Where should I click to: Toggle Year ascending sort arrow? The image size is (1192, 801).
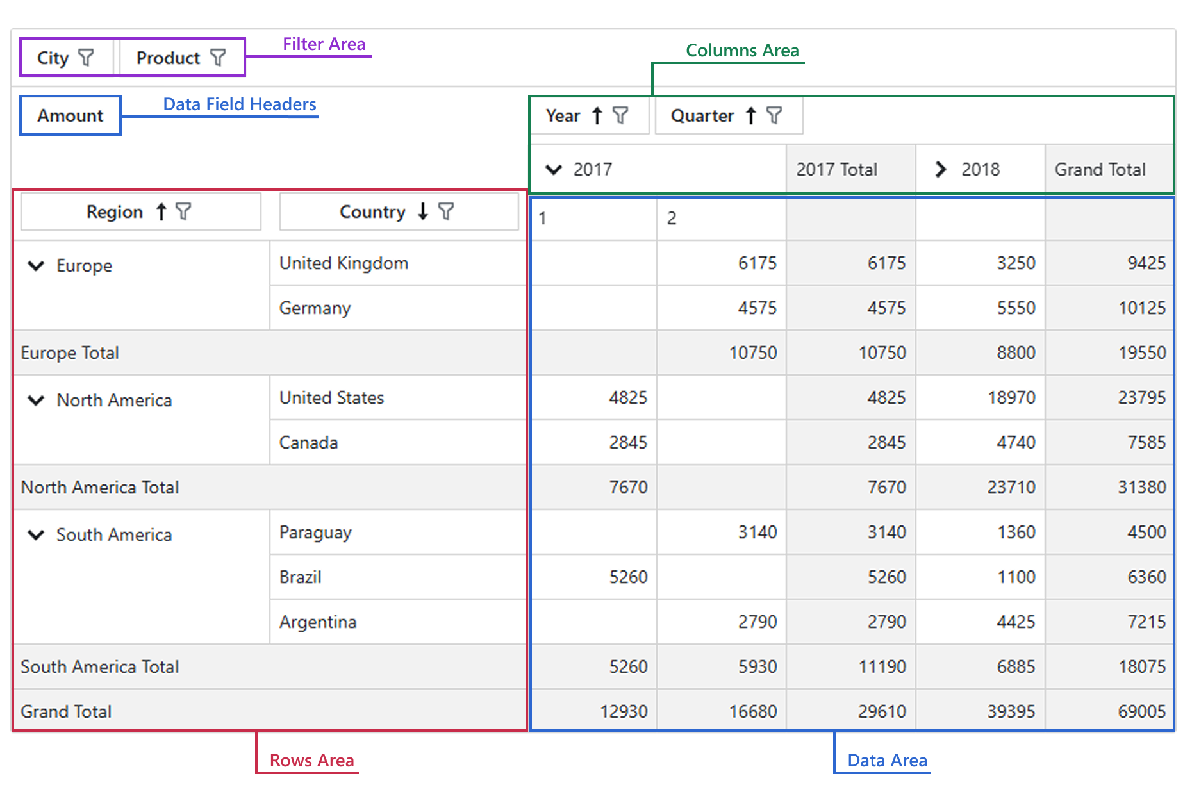pos(597,115)
